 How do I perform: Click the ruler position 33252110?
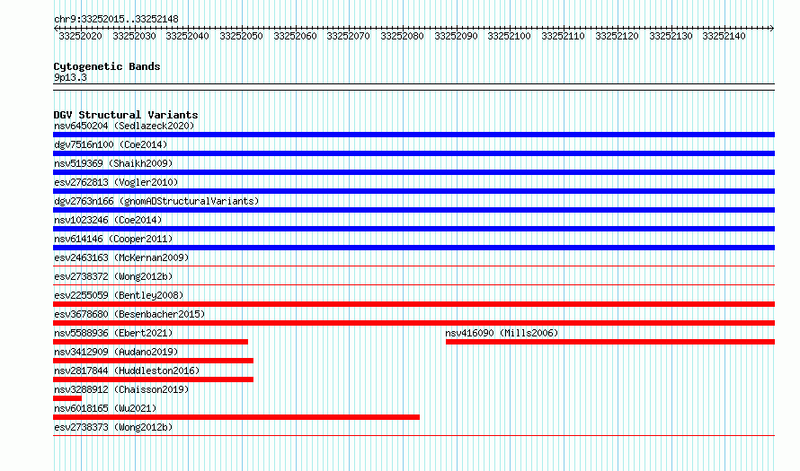click(564, 36)
